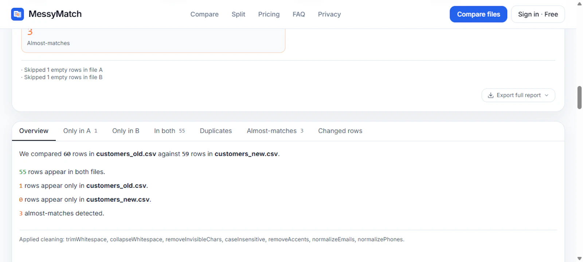
Task: Open the FAQ navigation link
Action: [299, 14]
